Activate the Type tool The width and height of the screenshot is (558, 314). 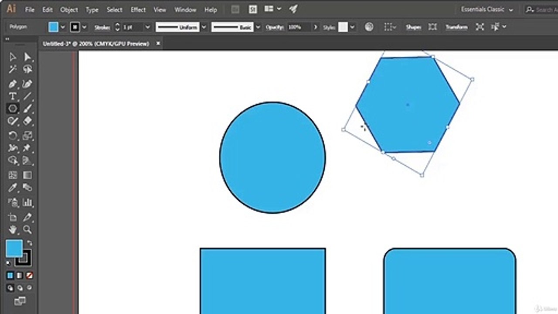click(x=13, y=96)
